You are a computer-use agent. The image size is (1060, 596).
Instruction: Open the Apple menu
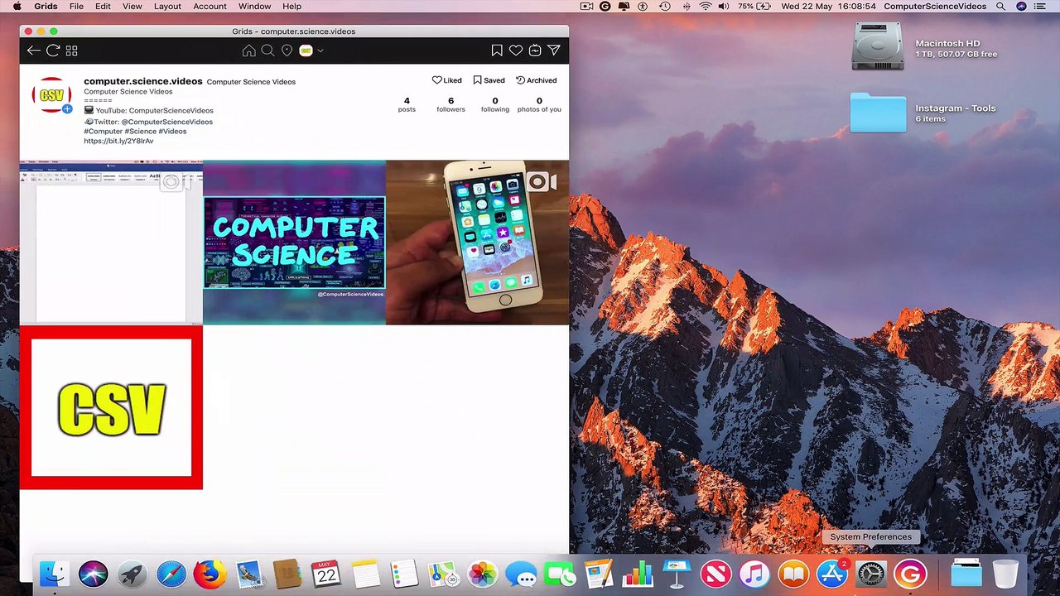(x=17, y=7)
